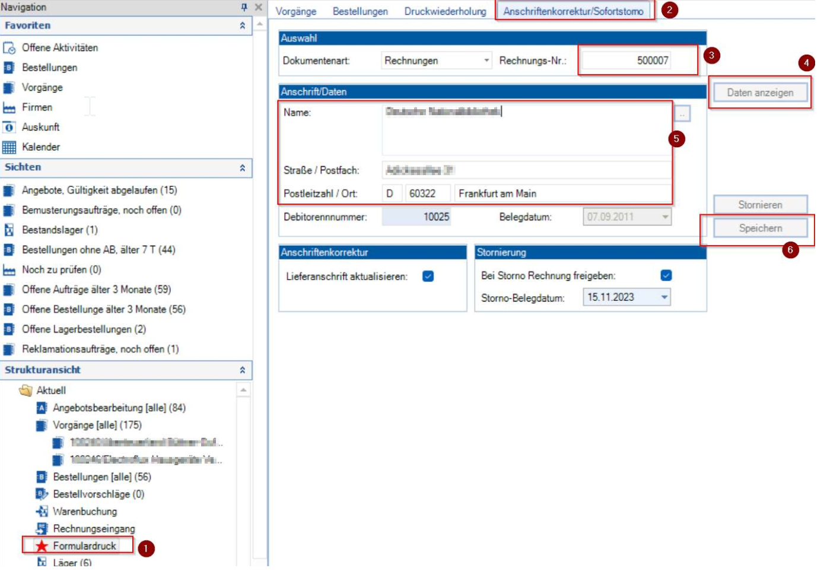Toggle Lieferanschrift aktualisieren checkbox
Screen dimensions: 827x587
[428, 277]
